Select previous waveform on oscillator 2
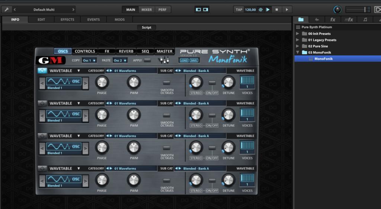 (42, 116)
